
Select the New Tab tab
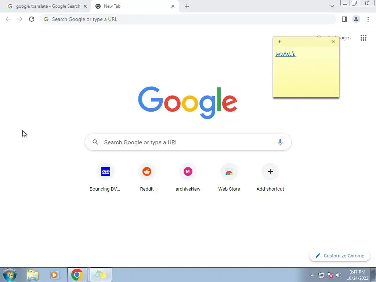134,7
